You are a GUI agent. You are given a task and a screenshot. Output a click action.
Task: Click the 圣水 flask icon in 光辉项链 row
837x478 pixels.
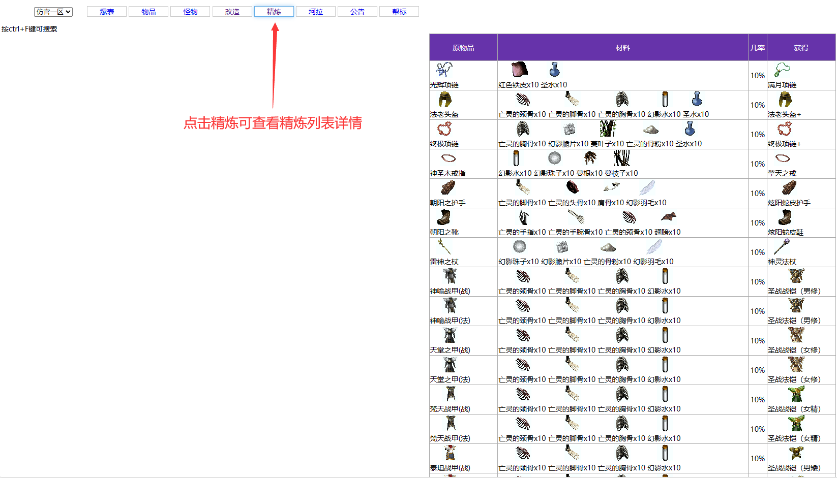click(555, 70)
